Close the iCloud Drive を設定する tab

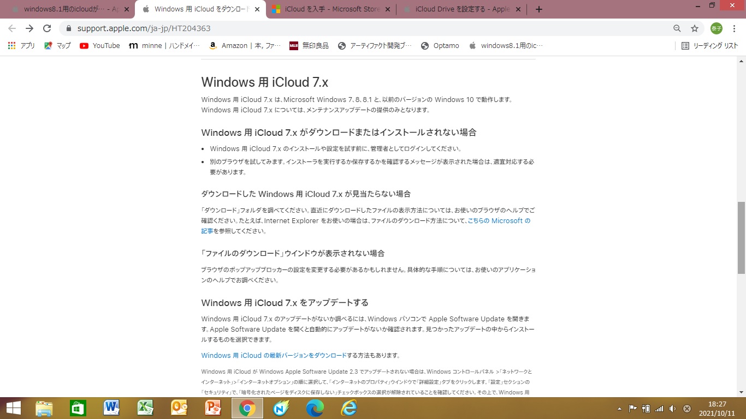(x=519, y=9)
